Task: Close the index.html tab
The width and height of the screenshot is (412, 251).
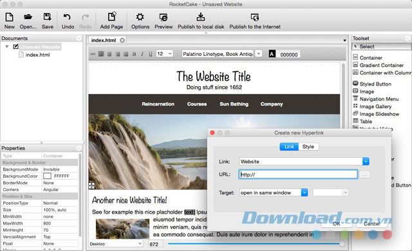Action: tap(122, 40)
